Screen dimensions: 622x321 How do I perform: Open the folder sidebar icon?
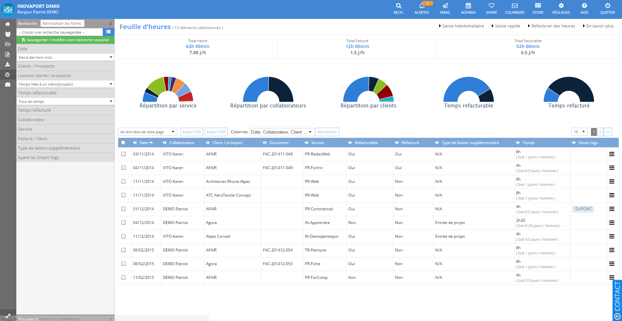tap(8, 44)
